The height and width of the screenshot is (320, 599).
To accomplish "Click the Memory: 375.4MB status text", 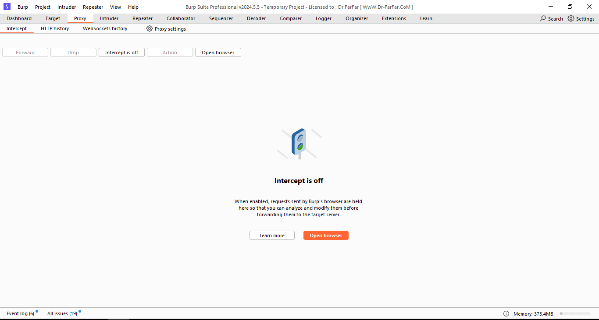I will tap(533, 314).
